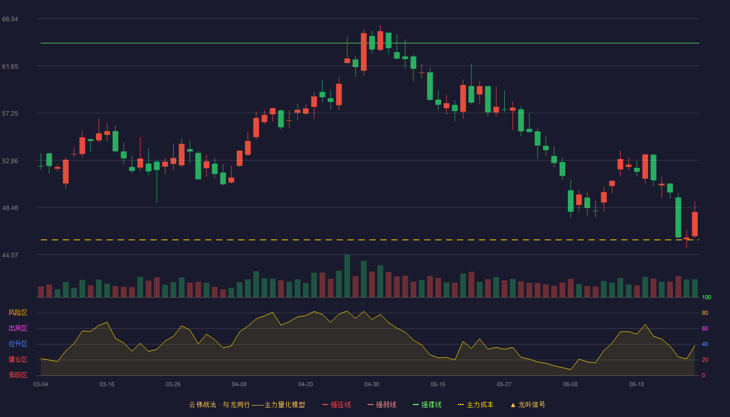This screenshot has height=417, width=730.
Task: Click the tallest volume bar in the volume panel
Action: tap(347, 276)
